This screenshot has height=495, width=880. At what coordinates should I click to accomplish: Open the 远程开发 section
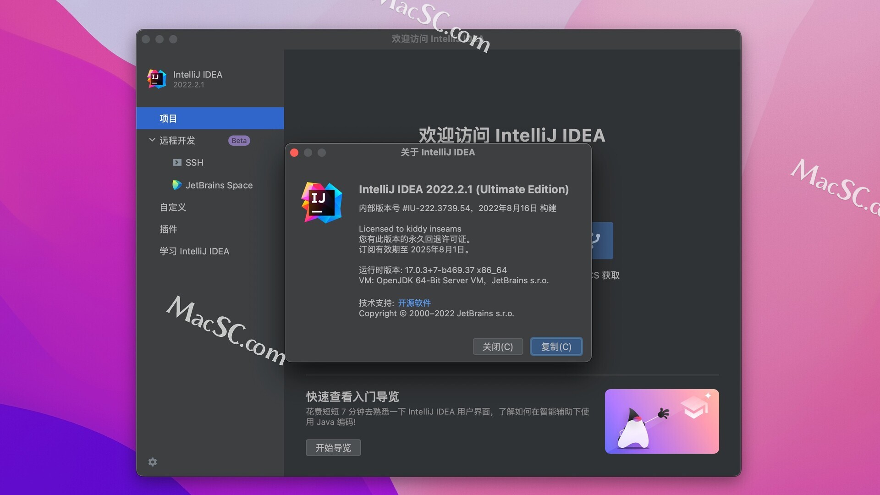click(177, 140)
